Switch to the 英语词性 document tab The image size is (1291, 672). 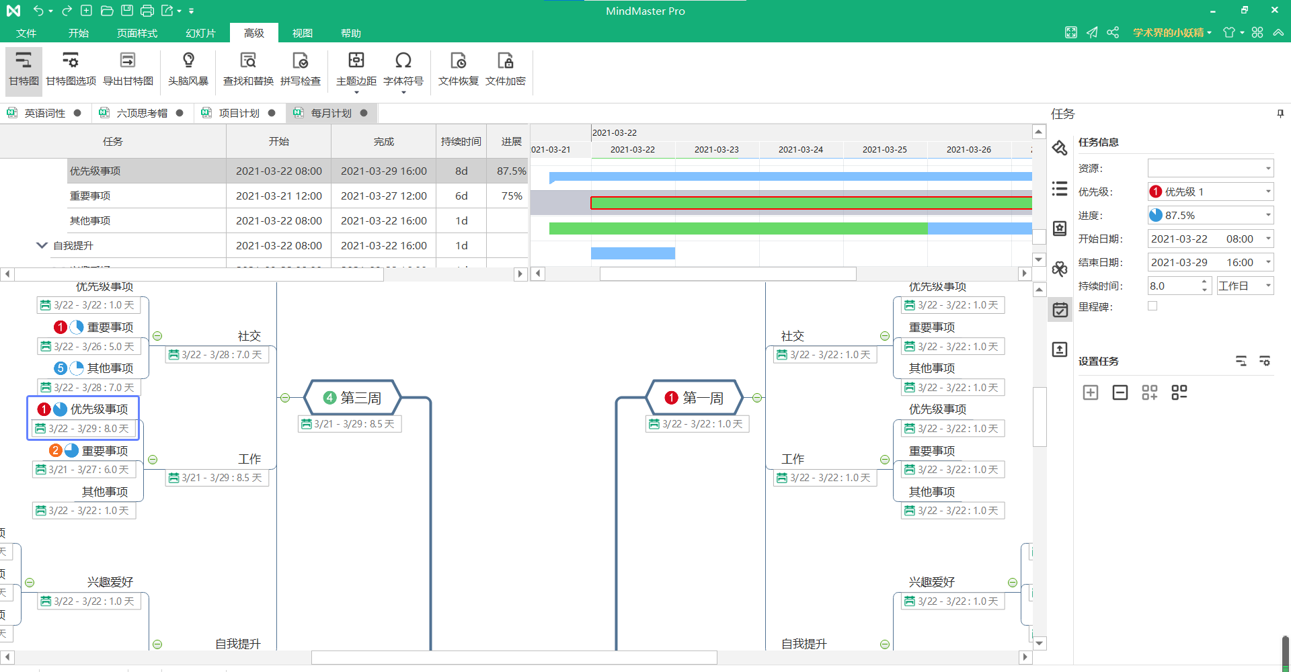point(44,113)
